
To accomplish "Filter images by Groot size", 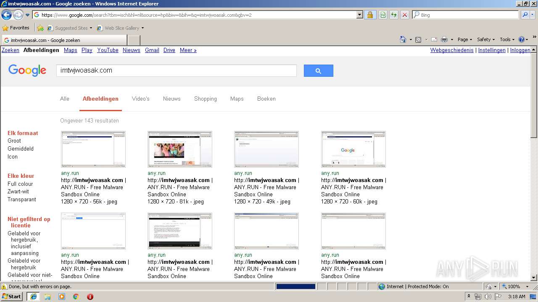I will [14, 141].
